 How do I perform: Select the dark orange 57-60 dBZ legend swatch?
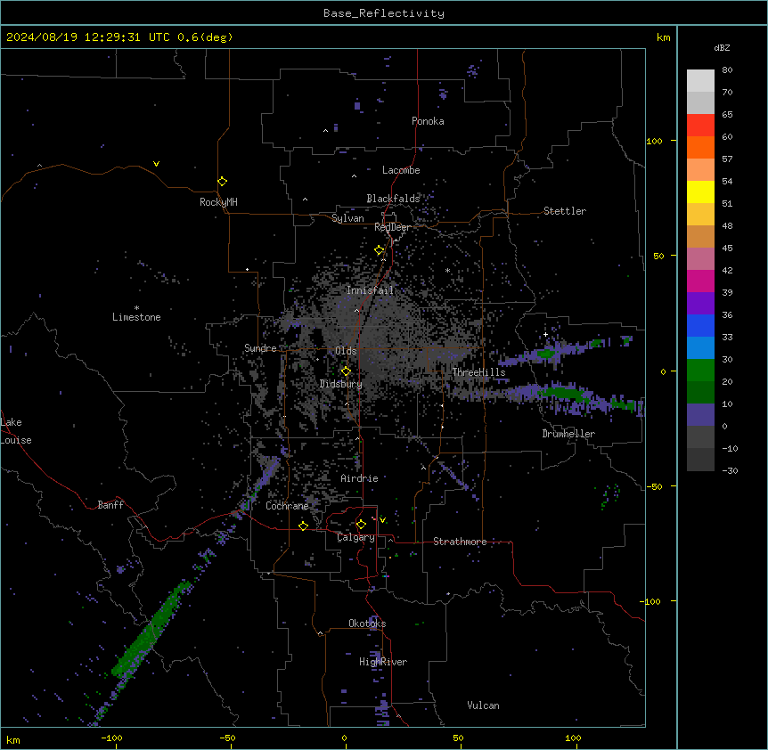pyautogui.click(x=700, y=147)
